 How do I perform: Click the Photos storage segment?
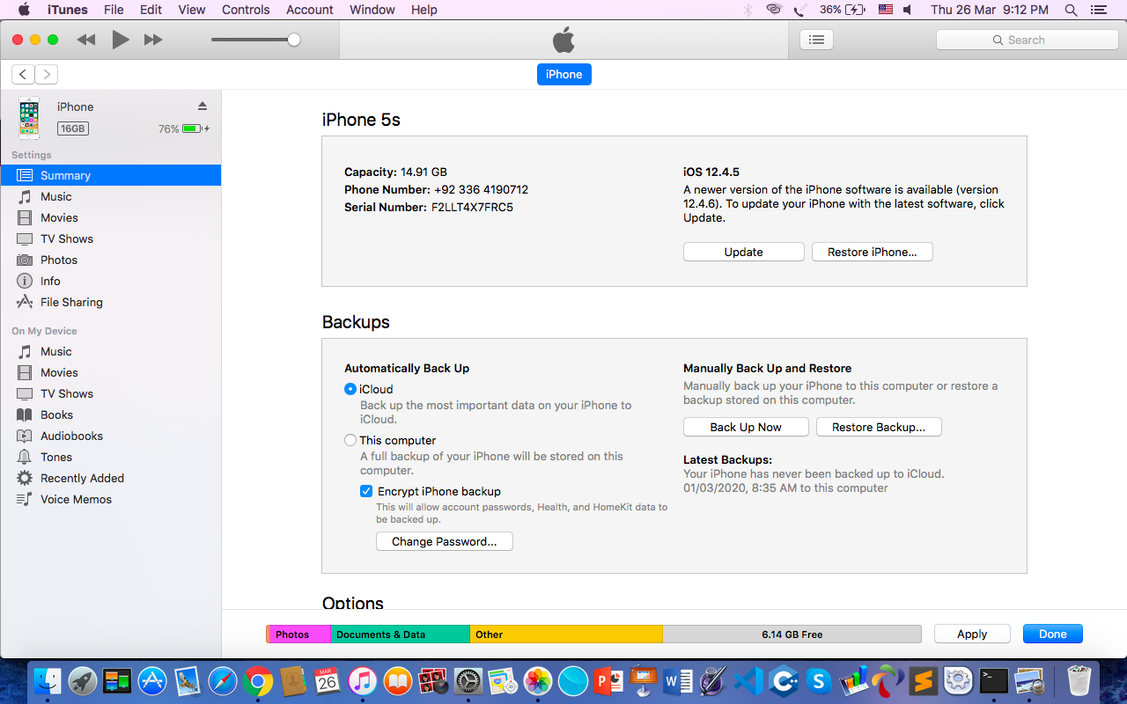tap(300, 634)
